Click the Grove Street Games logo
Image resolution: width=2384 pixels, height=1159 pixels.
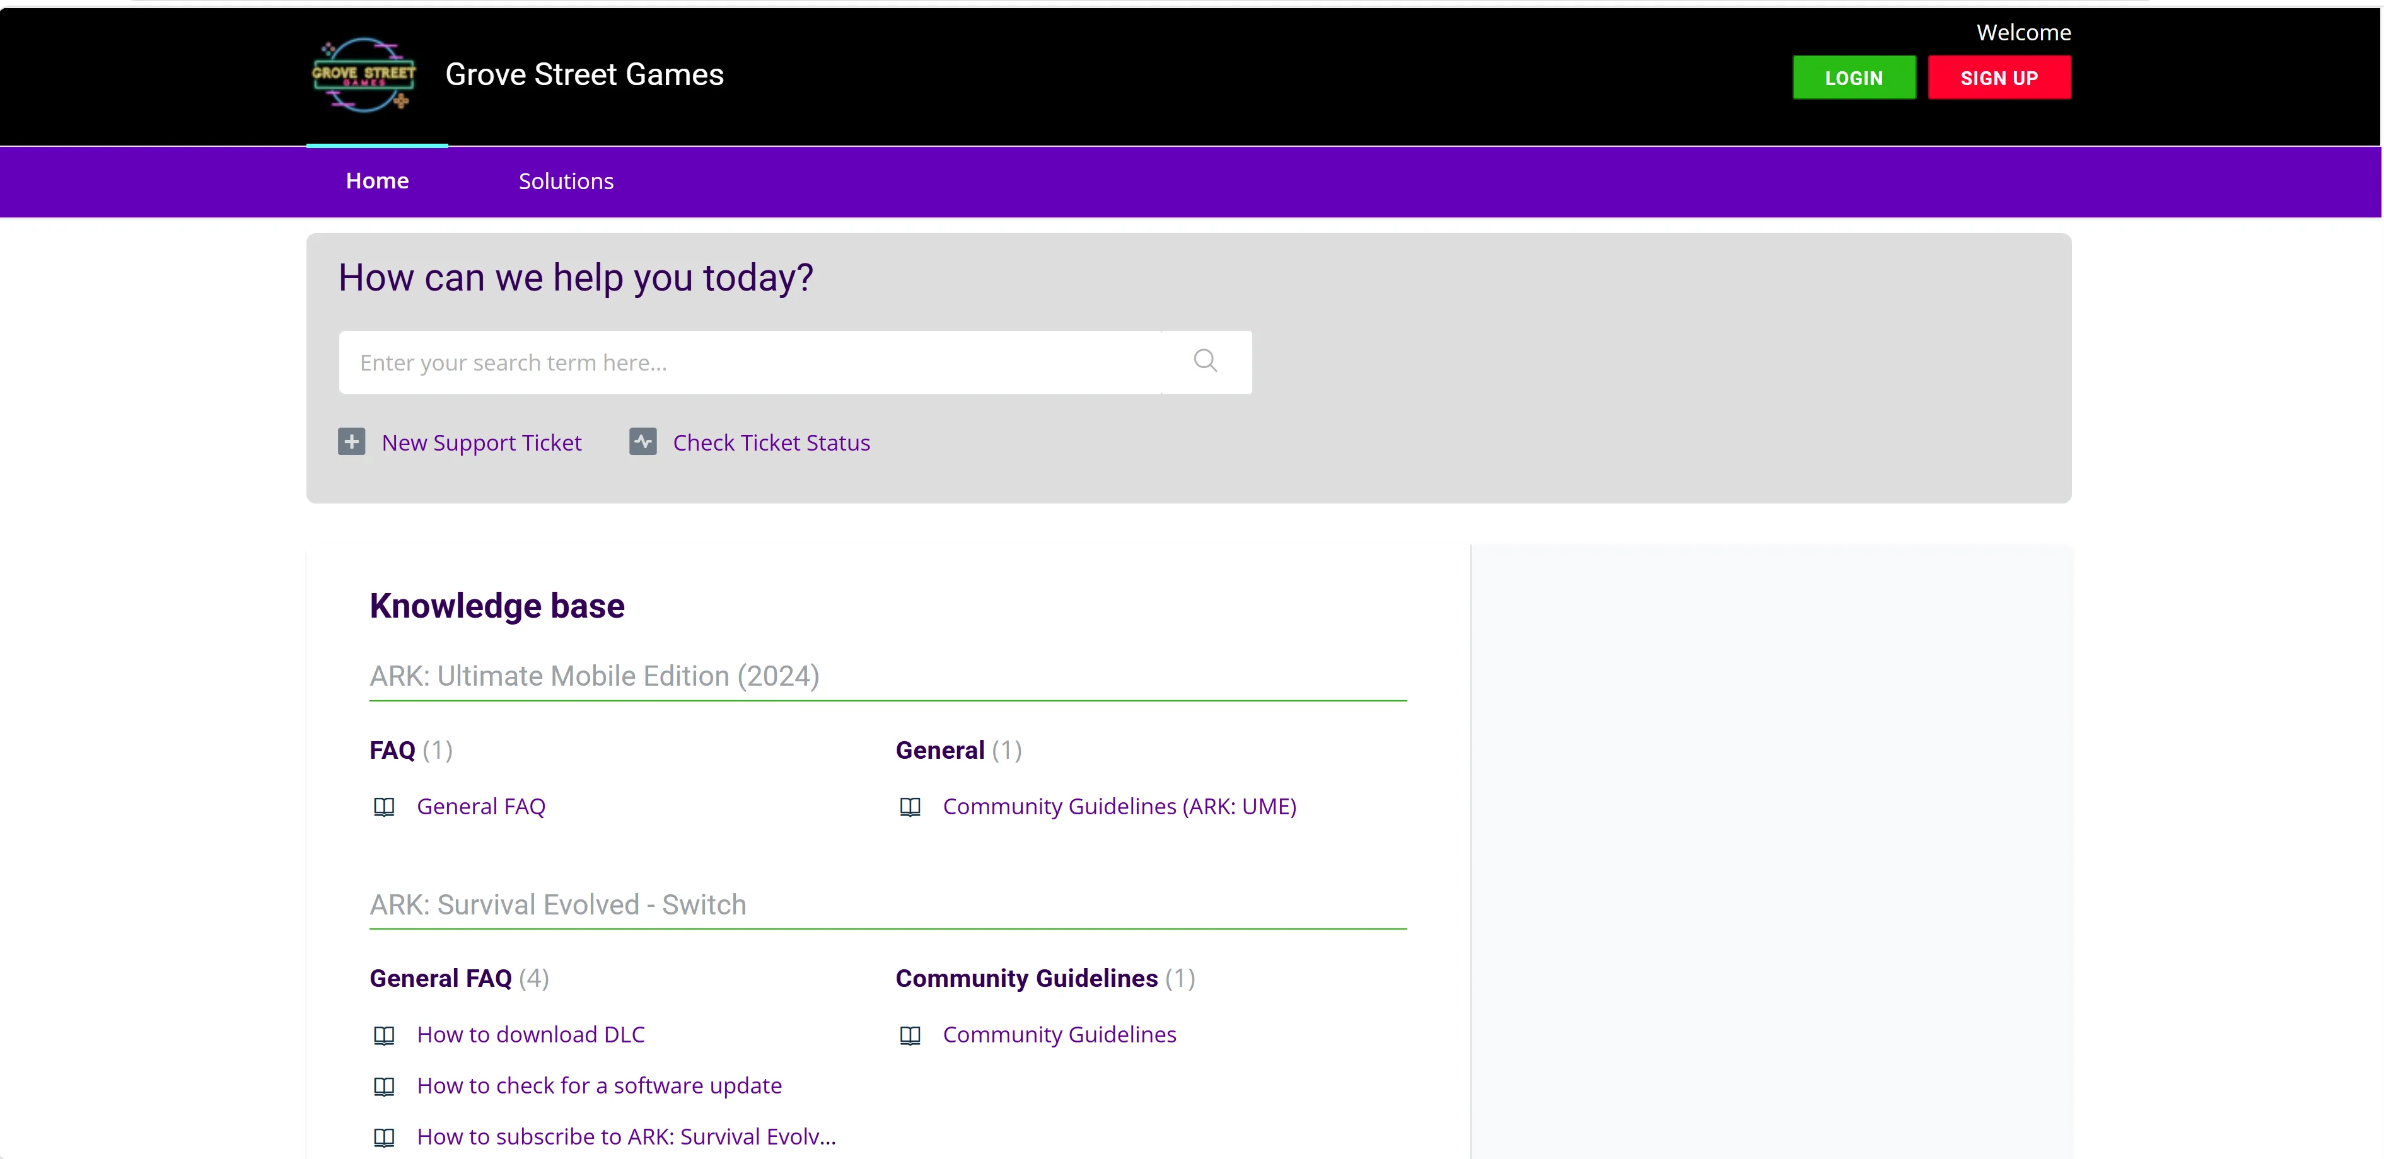click(x=364, y=75)
